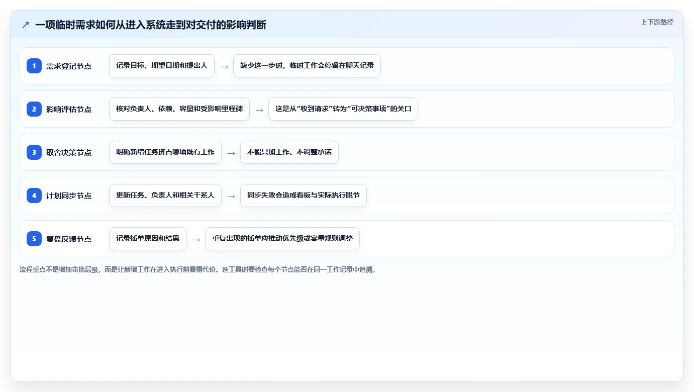
Task: Select step number 3 badge
Action: pyautogui.click(x=34, y=152)
